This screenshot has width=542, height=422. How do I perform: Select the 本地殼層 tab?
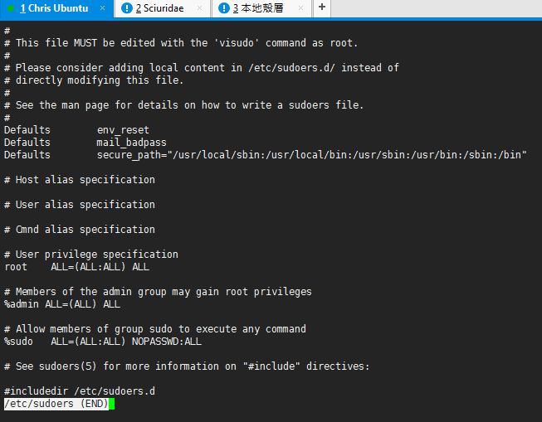tap(258, 8)
